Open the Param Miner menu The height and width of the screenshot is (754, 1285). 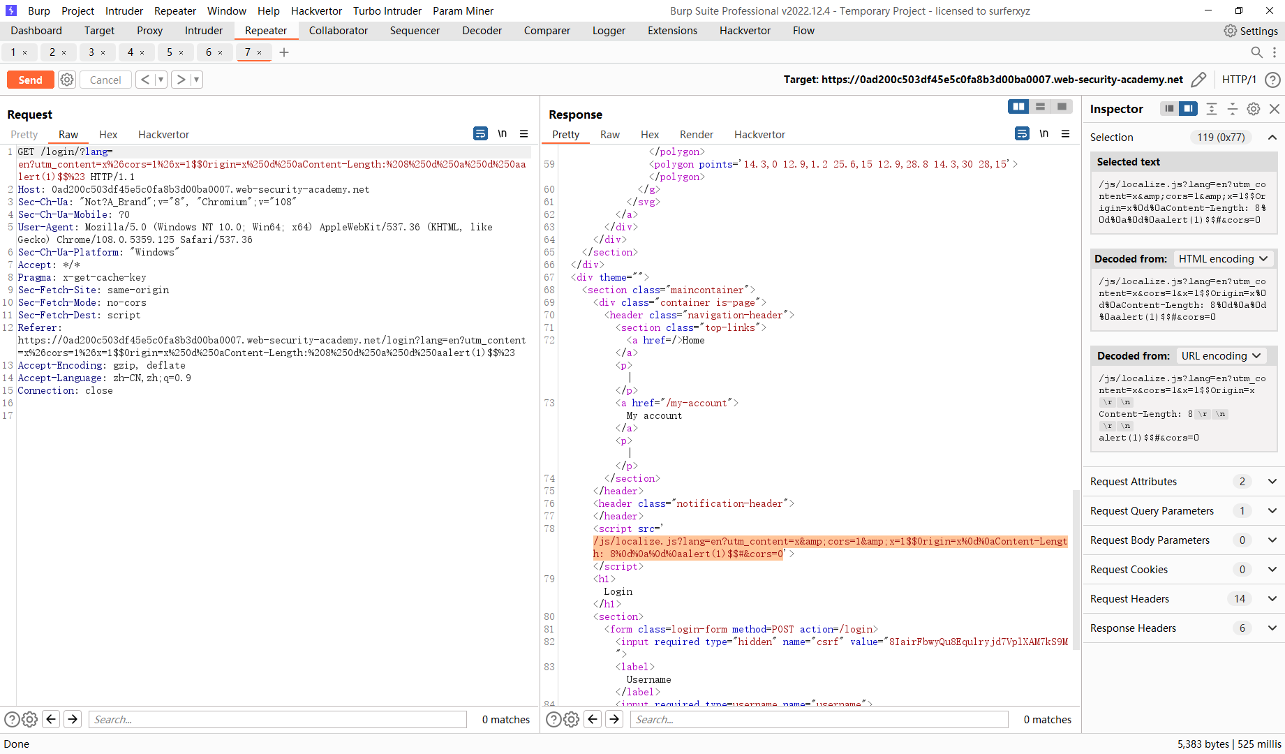click(463, 11)
